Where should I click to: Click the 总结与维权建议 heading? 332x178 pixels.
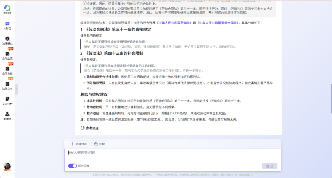(x=94, y=94)
